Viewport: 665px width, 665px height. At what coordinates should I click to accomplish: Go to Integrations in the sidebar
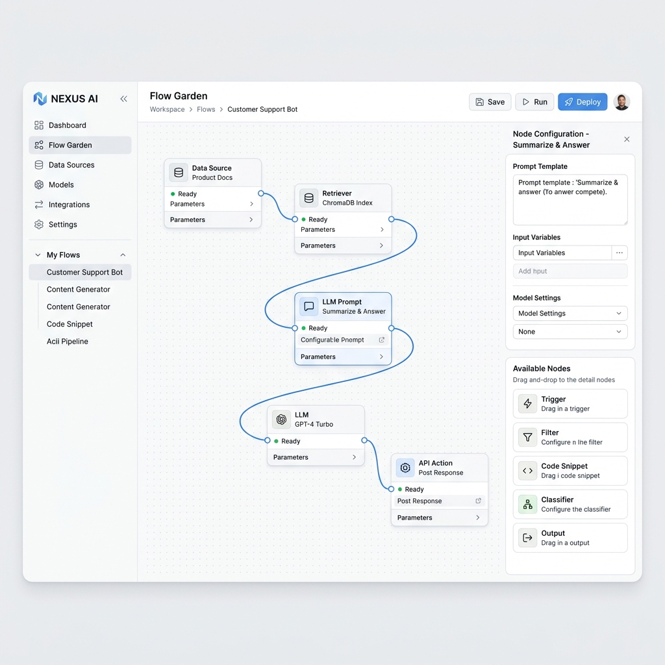[69, 205]
